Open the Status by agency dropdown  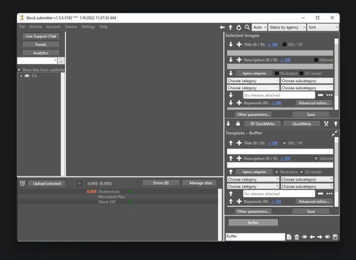[287, 28]
